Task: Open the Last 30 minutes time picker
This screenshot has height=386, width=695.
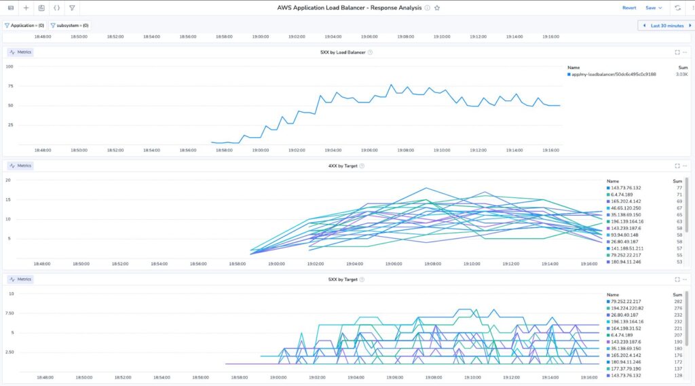Action: pyautogui.click(x=667, y=26)
